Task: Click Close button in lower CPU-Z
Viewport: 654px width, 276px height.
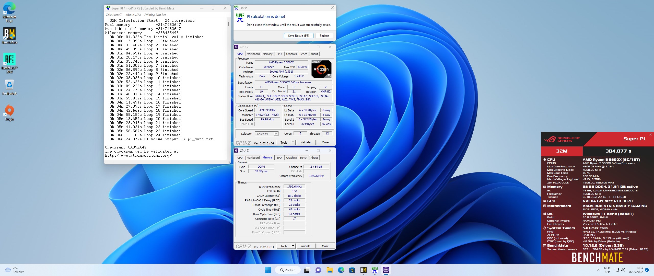Action: (325, 246)
